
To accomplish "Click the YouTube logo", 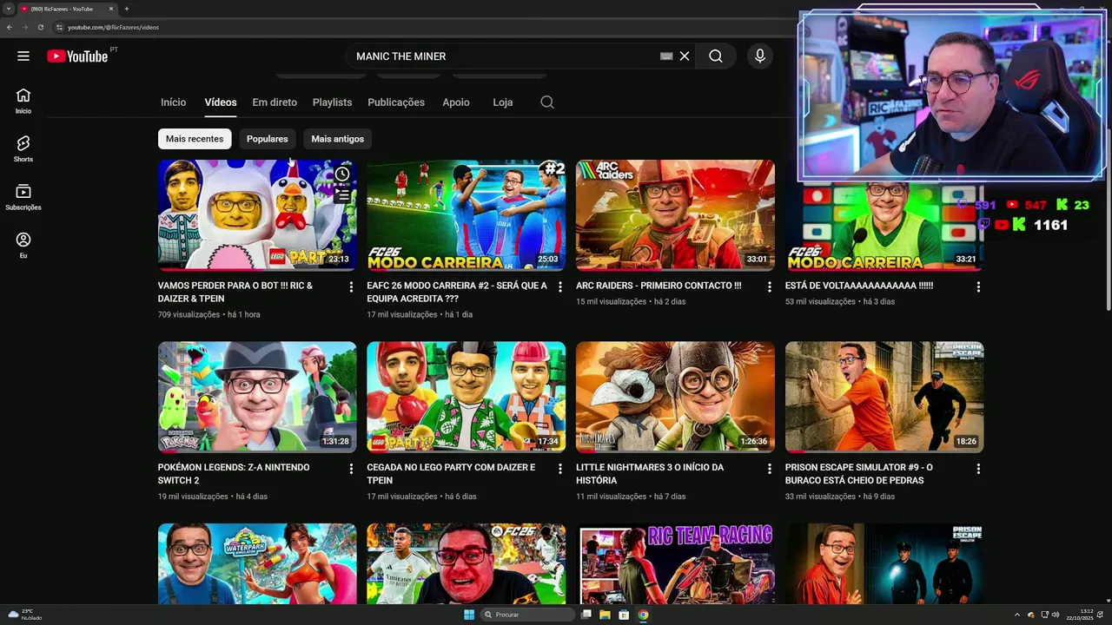I will point(77,56).
